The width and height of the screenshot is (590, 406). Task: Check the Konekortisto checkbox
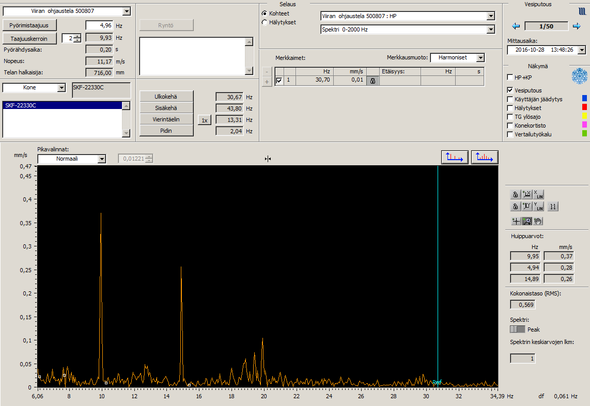(x=510, y=126)
